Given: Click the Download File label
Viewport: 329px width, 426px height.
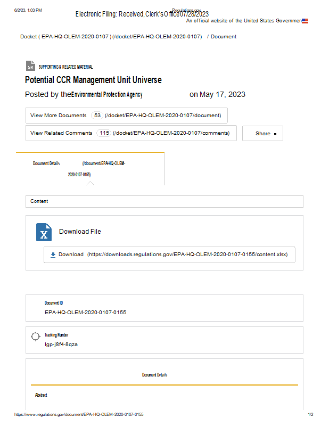Looking at the screenshot, I should click(80, 232).
